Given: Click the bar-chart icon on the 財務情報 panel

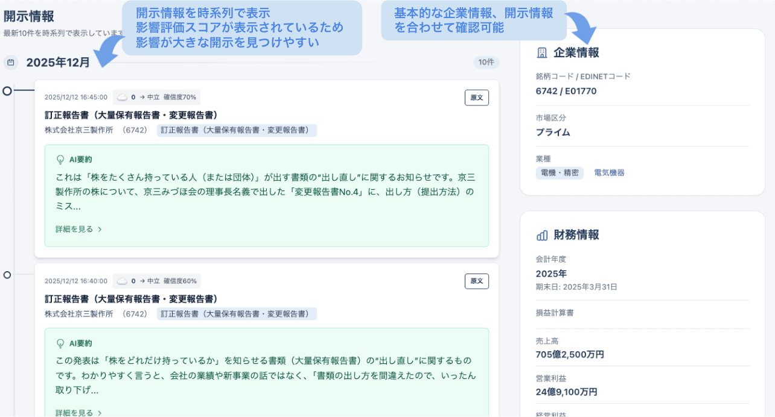Looking at the screenshot, I should coord(543,235).
